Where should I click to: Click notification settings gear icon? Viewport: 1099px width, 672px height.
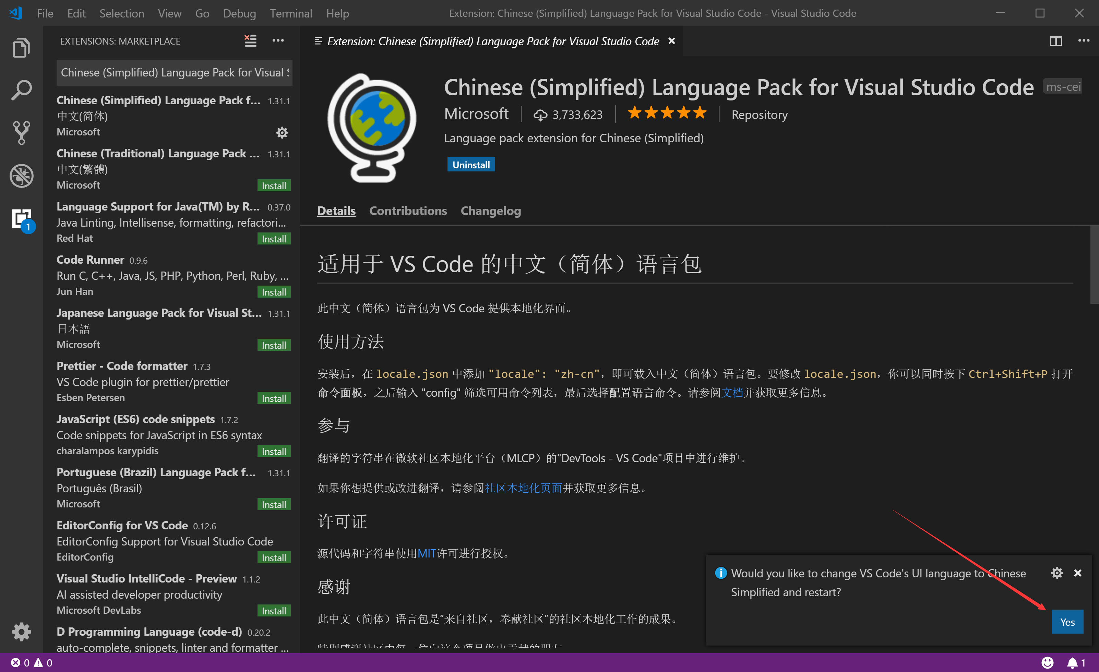[x=1056, y=573]
